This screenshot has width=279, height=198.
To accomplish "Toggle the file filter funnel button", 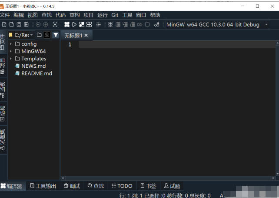I will [x=56, y=35].
